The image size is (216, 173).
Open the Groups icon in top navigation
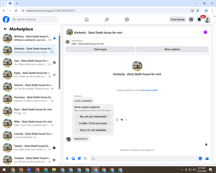tap(127, 19)
